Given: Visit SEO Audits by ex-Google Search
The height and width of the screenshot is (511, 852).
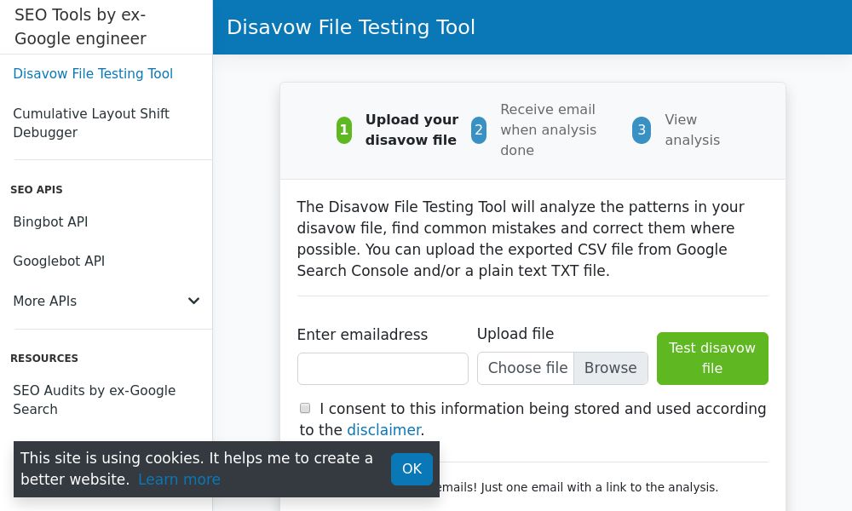Looking at the screenshot, I should [x=94, y=399].
